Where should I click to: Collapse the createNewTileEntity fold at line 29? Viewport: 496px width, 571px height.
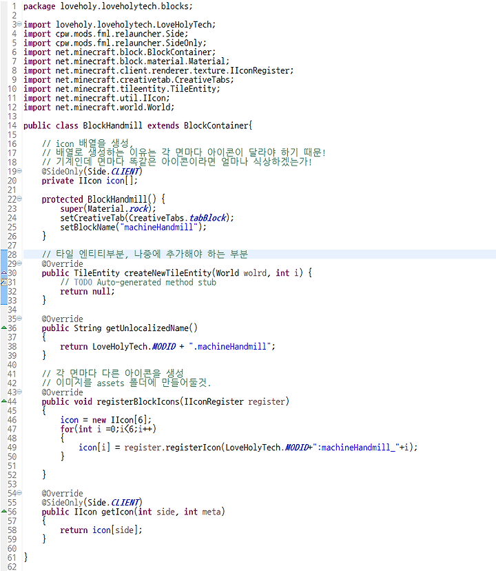click(x=19, y=263)
